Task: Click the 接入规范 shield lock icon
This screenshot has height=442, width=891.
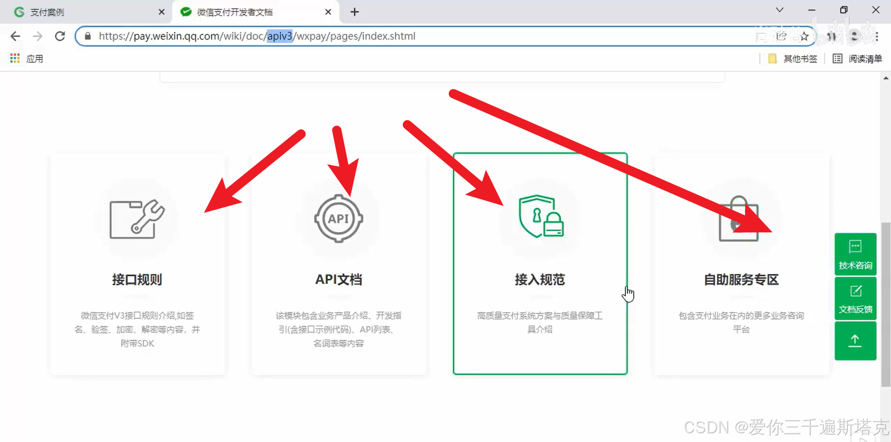Action: coord(541,216)
